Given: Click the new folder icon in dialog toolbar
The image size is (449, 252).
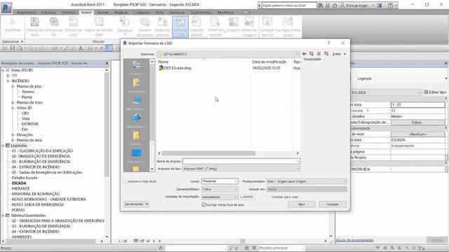Looking at the screenshot, I should tap(326, 54).
